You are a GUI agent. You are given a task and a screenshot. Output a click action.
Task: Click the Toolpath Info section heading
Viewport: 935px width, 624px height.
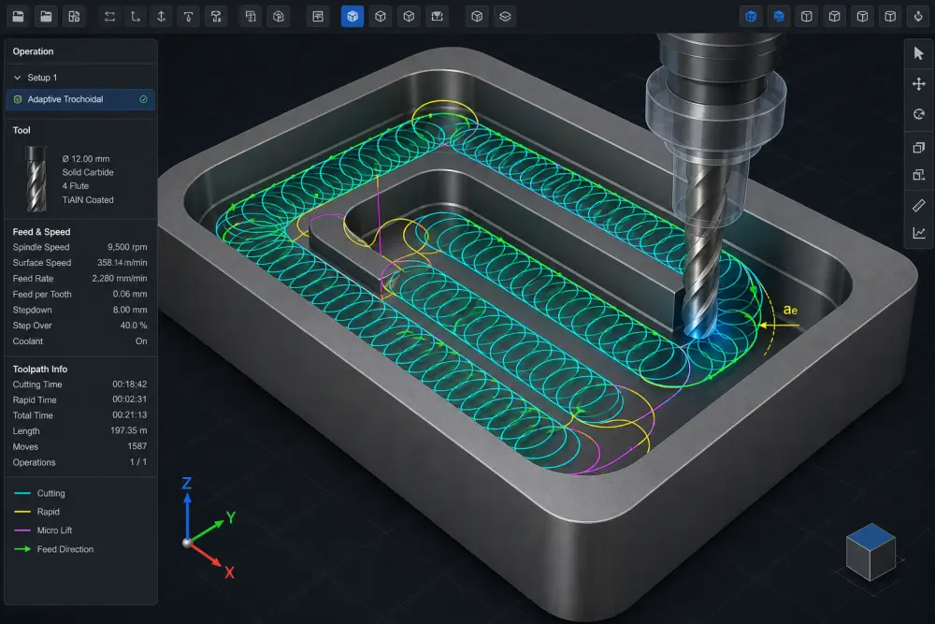point(40,370)
